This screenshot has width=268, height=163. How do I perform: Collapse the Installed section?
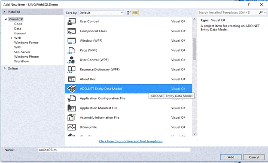point(5,12)
